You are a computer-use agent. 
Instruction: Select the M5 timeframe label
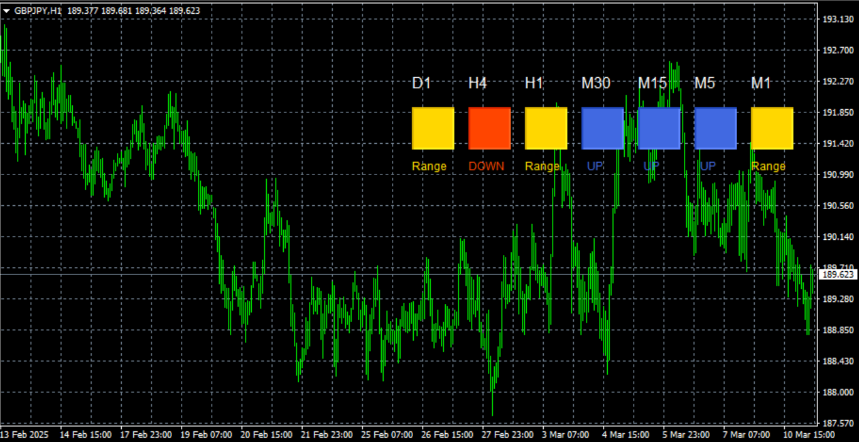pos(705,83)
